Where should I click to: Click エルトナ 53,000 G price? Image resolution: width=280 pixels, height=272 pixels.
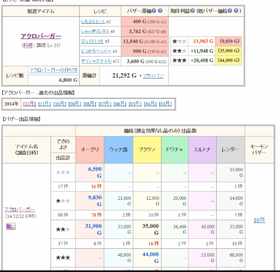pyautogui.click(x=208, y=257)
